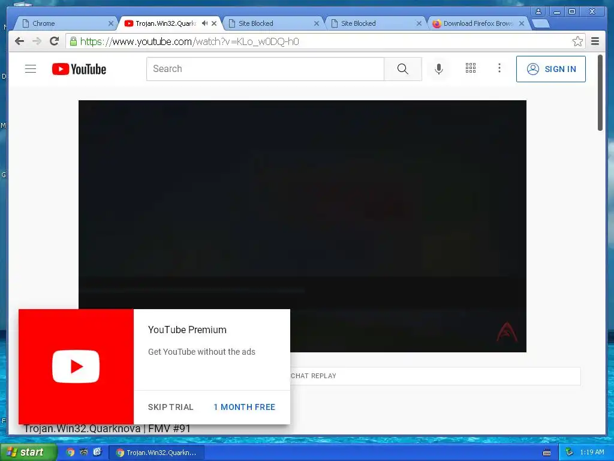Search with your voice microphone

click(439, 69)
